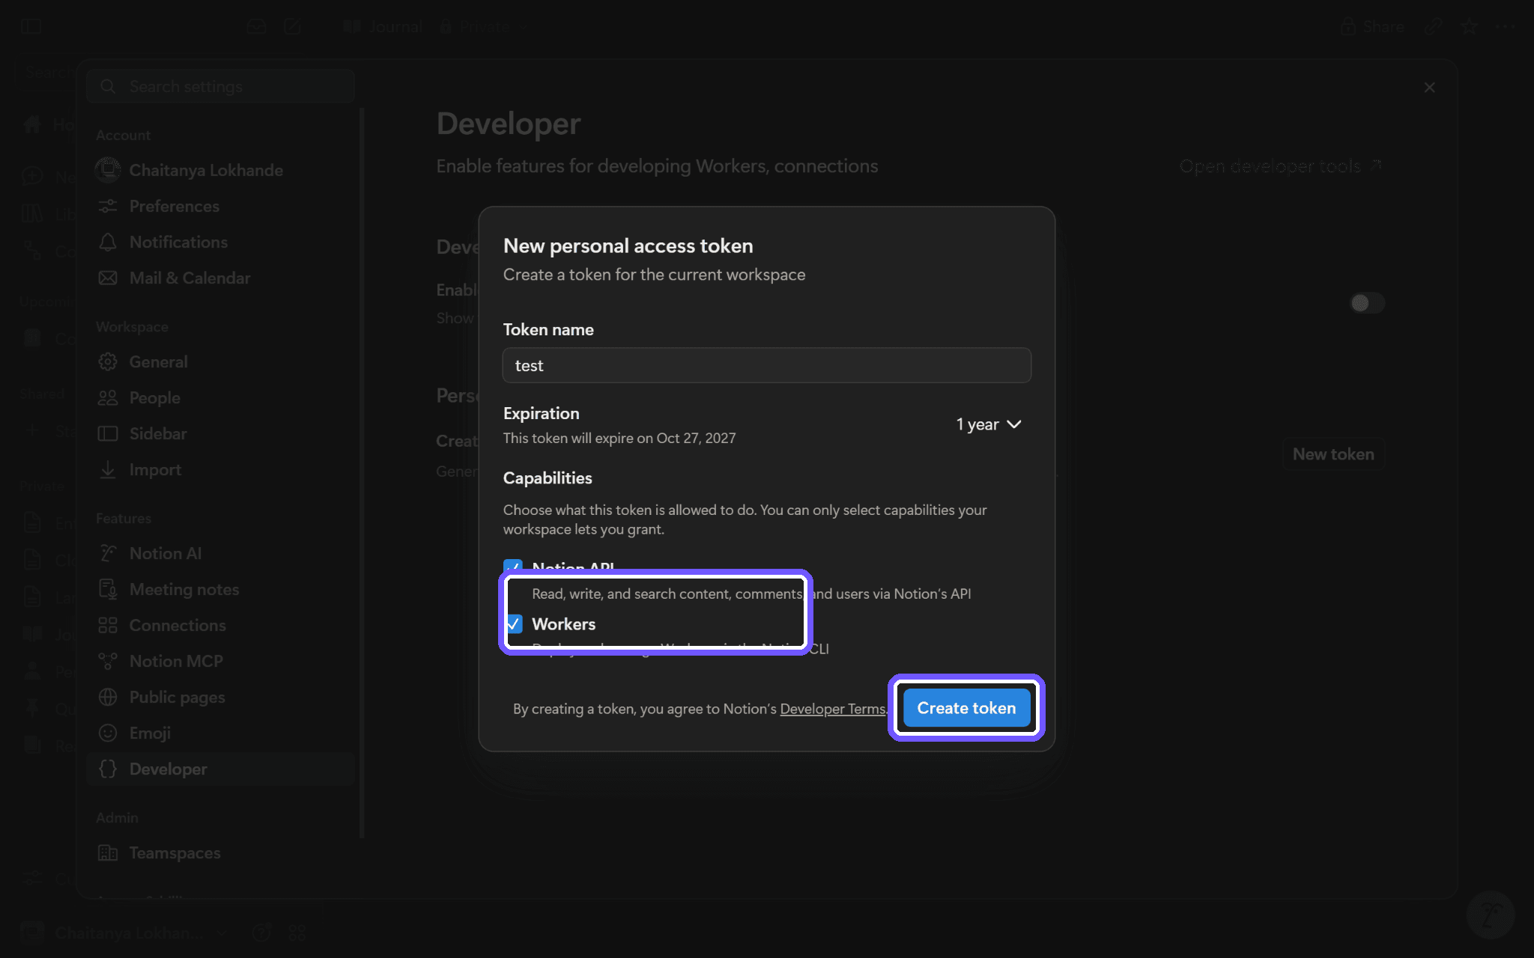Open the Developer Terms link

[x=832, y=709]
